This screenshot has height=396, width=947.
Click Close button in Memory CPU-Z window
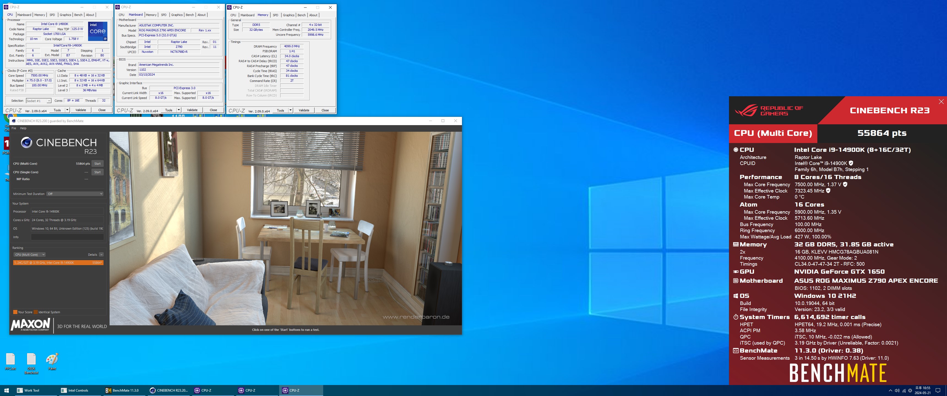pyautogui.click(x=325, y=110)
